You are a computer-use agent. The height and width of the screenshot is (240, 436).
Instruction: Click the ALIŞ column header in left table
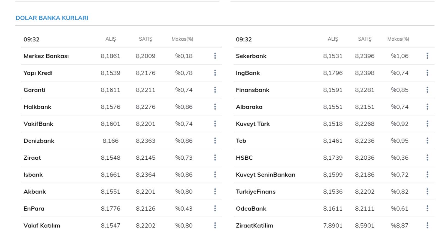pyautogui.click(x=111, y=39)
